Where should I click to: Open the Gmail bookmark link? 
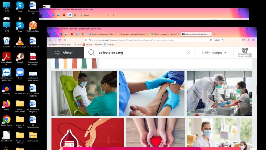79,45
